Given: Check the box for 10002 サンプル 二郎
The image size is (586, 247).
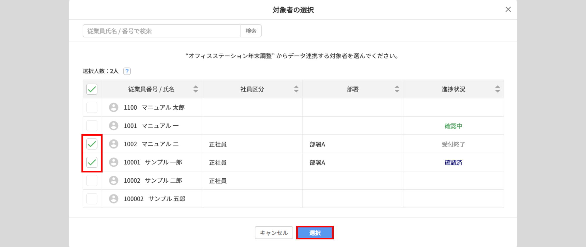Looking at the screenshot, I should (92, 180).
